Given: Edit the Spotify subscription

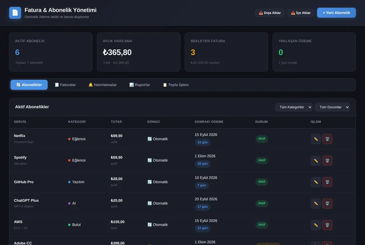Looking at the screenshot, I should [x=316, y=160].
